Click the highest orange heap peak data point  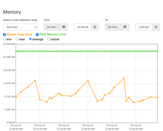click(124, 78)
